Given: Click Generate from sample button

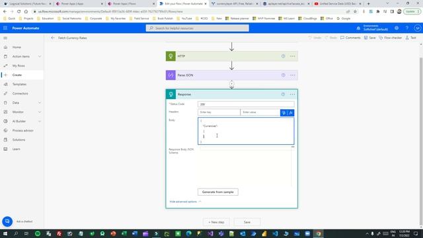Looking at the screenshot, I should 217,192.
